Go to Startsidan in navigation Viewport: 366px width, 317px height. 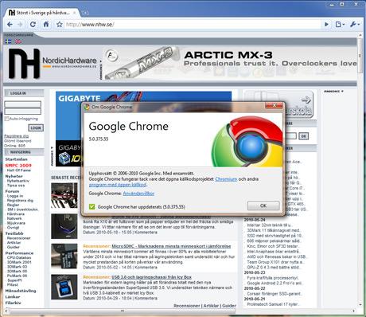coord(17,159)
